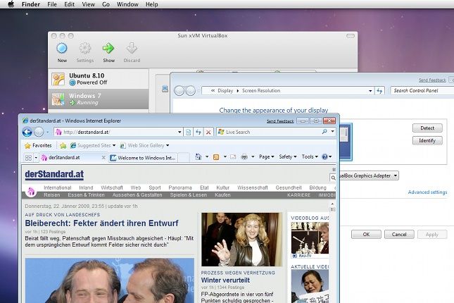Viewport: 454px width, 303px height.
Task: Click the Print icon in IE
Action: tap(244, 157)
